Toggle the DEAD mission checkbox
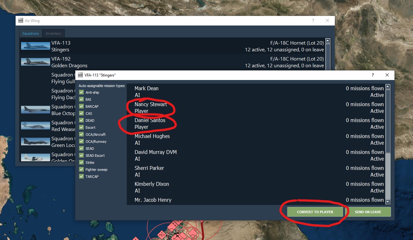 [81, 120]
